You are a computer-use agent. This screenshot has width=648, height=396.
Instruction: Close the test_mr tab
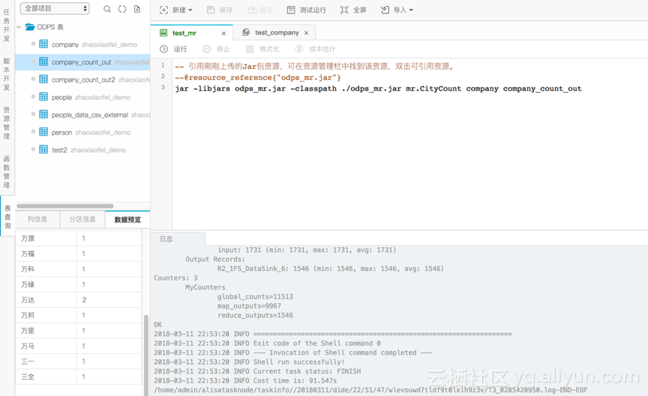coord(223,33)
